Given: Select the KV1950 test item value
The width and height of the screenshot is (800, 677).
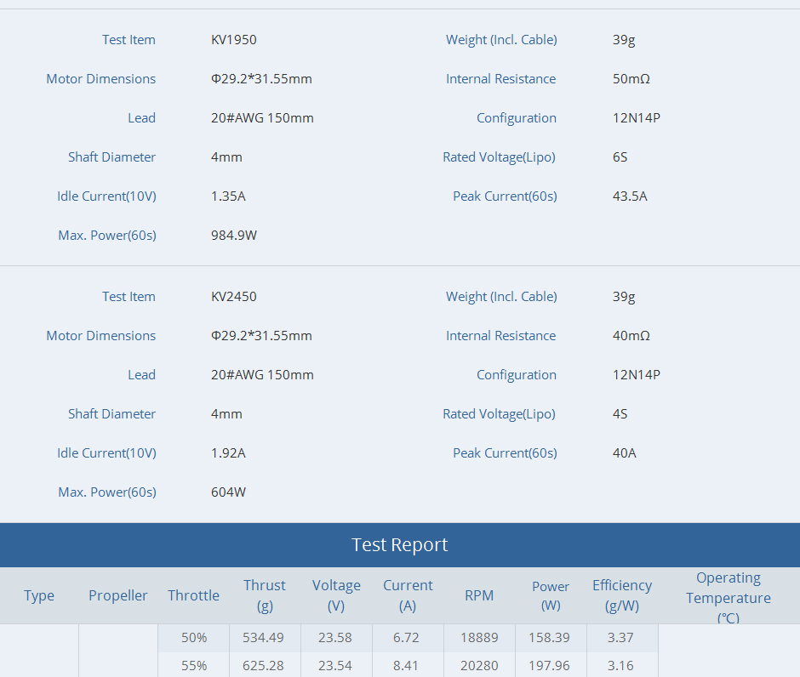Looking at the screenshot, I should click(234, 40).
